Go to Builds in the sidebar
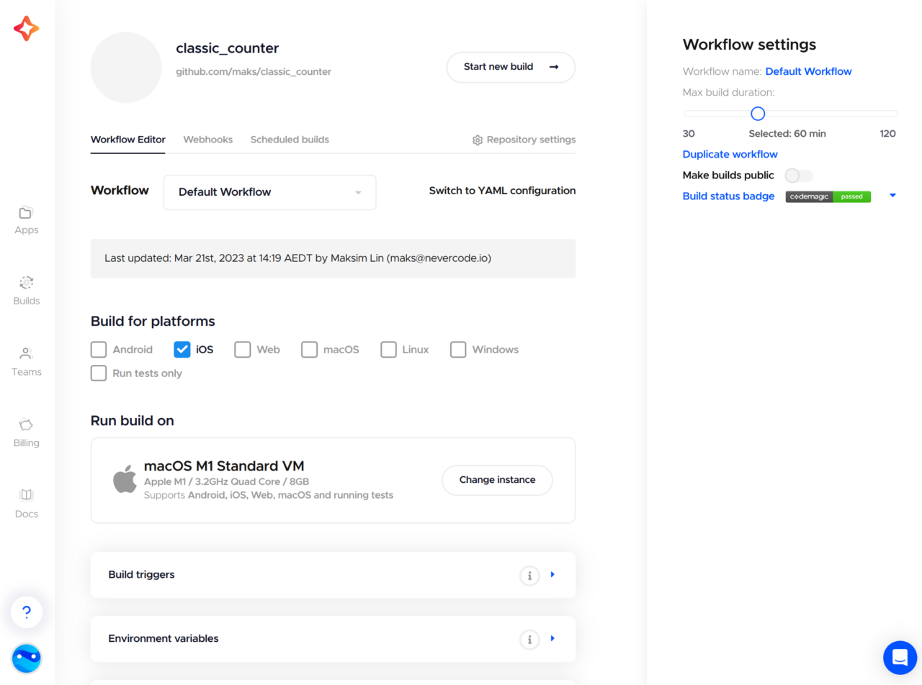This screenshot has width=922, height=685. coord(26,283)
